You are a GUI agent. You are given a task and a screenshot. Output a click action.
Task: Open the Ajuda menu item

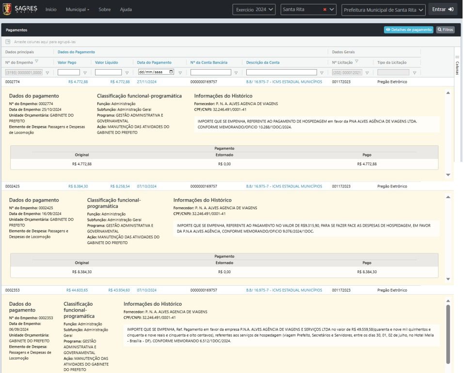(x=126, y=10)
